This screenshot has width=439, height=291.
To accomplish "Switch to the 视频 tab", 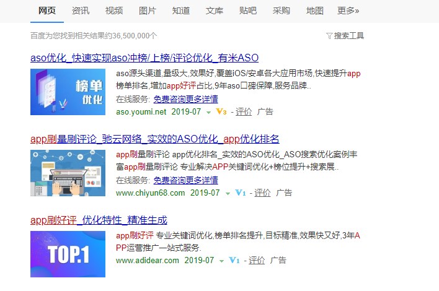I will 114,11.
